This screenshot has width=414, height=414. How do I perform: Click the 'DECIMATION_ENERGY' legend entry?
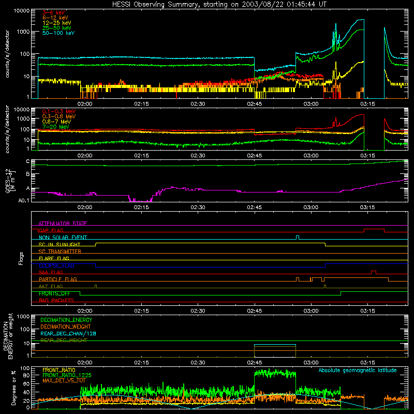[66, 320]
